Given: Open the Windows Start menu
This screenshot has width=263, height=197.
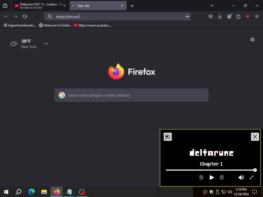Looking at the screenshot, I should (6, 192).
